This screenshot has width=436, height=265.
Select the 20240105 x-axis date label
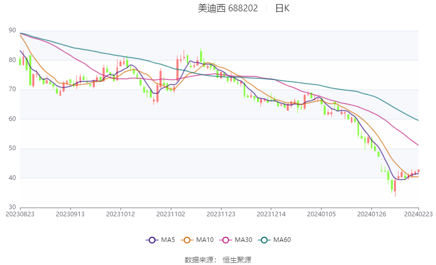(321, 214)
